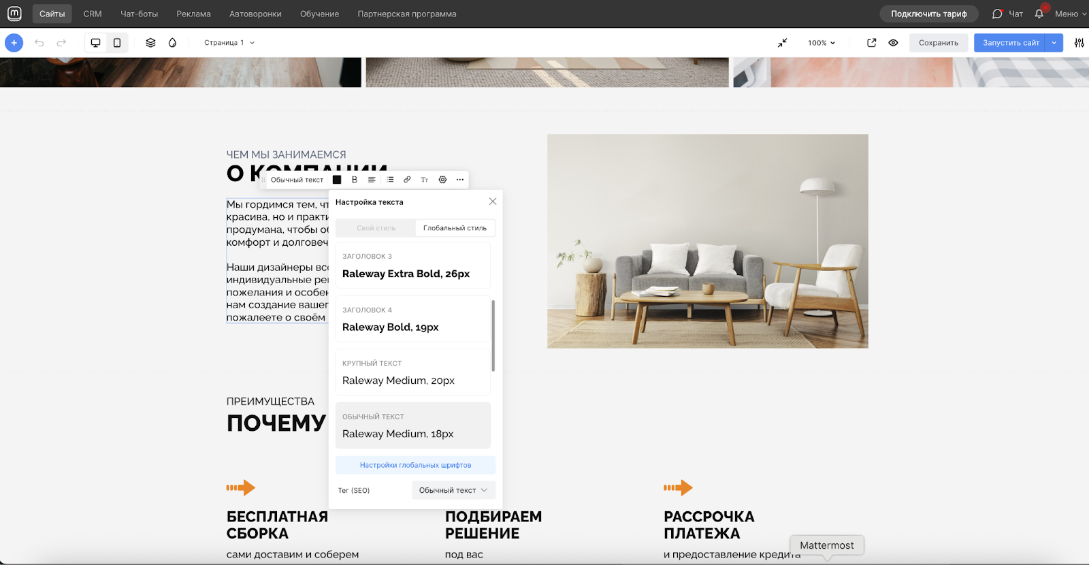Open more options ellipsis in text toolbar
This screenshot has width=1089, height=565.
click(x=460, y=180)
